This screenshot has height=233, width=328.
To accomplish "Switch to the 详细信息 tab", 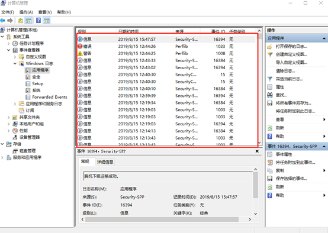I will 105,162.
